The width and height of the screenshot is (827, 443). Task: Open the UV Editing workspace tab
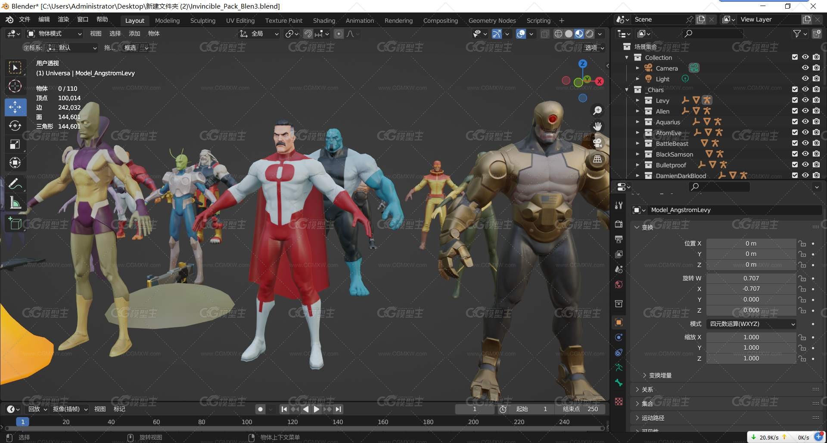click(x=240, y=21)
